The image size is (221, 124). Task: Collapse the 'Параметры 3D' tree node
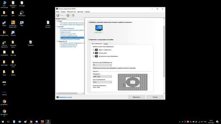click(x=57, y=41)
